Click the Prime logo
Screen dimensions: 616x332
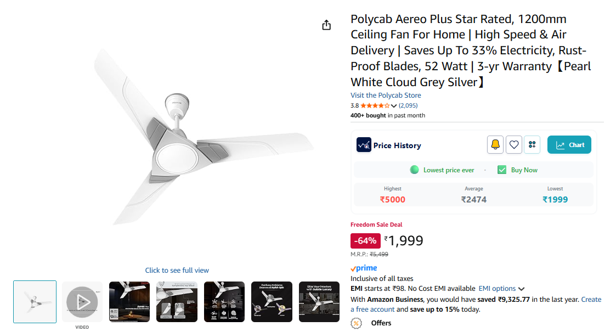pos(364,268)
